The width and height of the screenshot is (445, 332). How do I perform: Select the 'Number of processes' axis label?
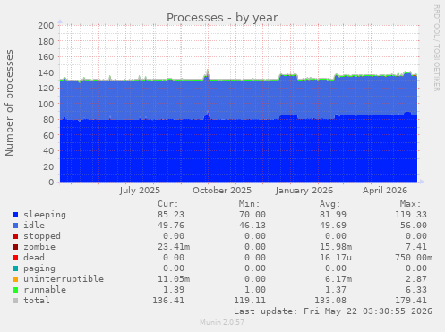tap(9, 103)
